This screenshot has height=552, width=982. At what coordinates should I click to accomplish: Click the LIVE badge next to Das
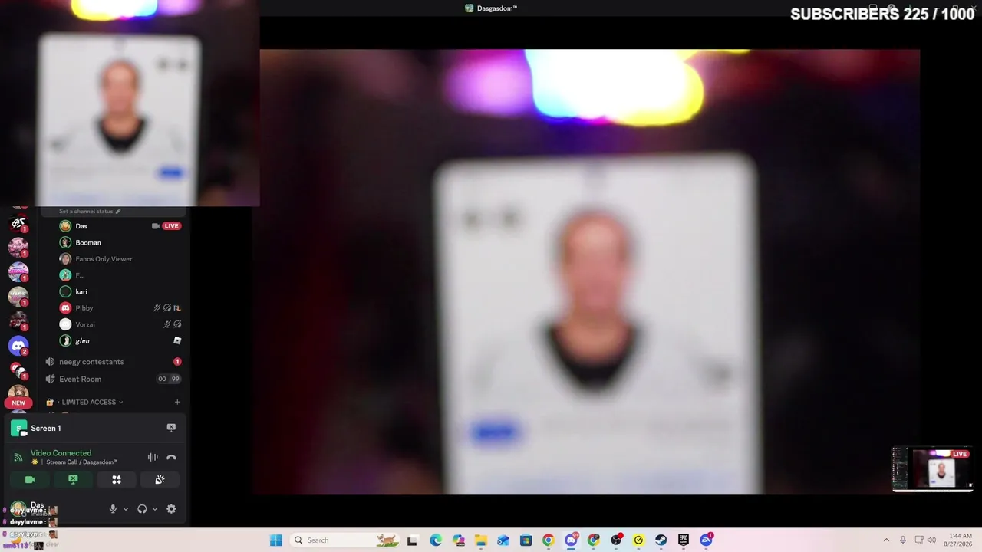[172, 226]
